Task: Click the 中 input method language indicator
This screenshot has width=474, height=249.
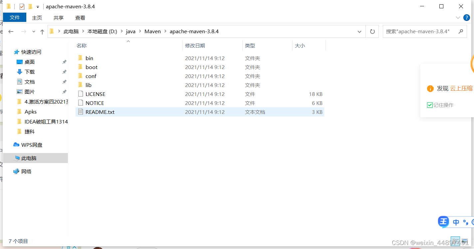Action: pos(456,222)
